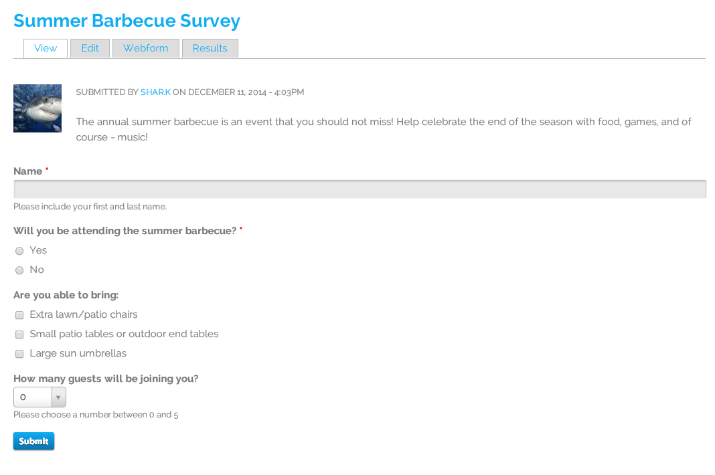Open the View tab
This screenshot has height=475, width=715.
(x=46, y=48)
